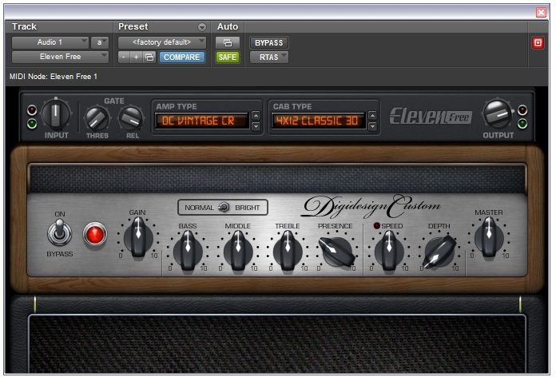The width and height of the screenshot is (556, 377).
Task: Click the red target button at top right
Action: pyautogui.click(x=538, y=43)
